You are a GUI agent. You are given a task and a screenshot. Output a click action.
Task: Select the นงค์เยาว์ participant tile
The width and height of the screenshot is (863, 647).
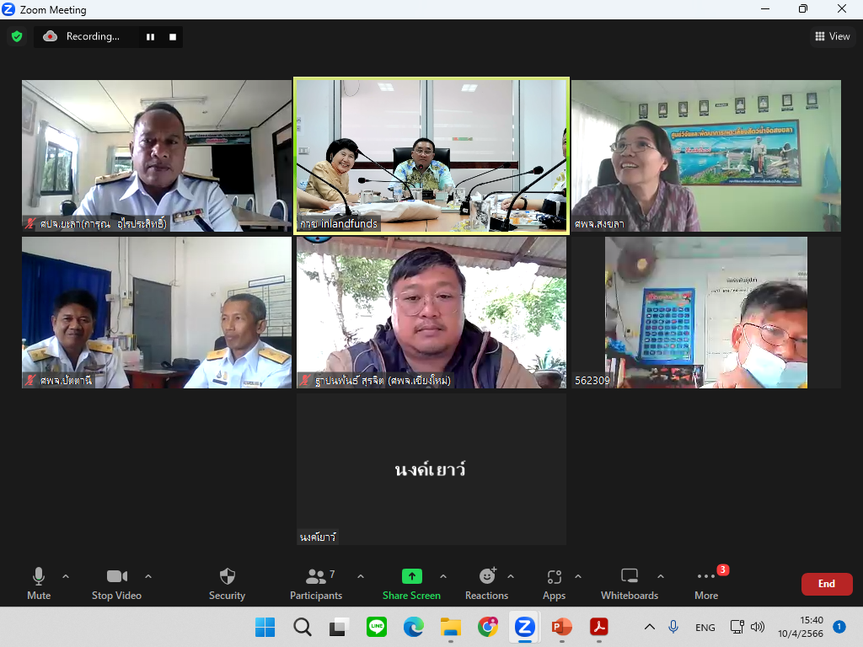431,469
